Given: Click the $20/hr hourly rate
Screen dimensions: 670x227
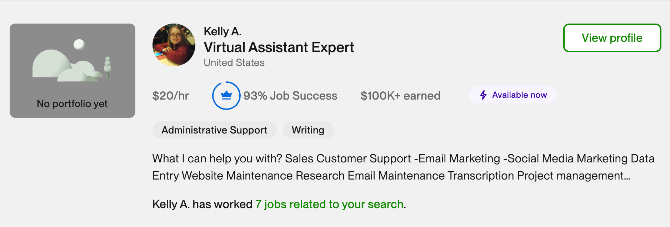Looking at the screenshot, I should (170, 96).
